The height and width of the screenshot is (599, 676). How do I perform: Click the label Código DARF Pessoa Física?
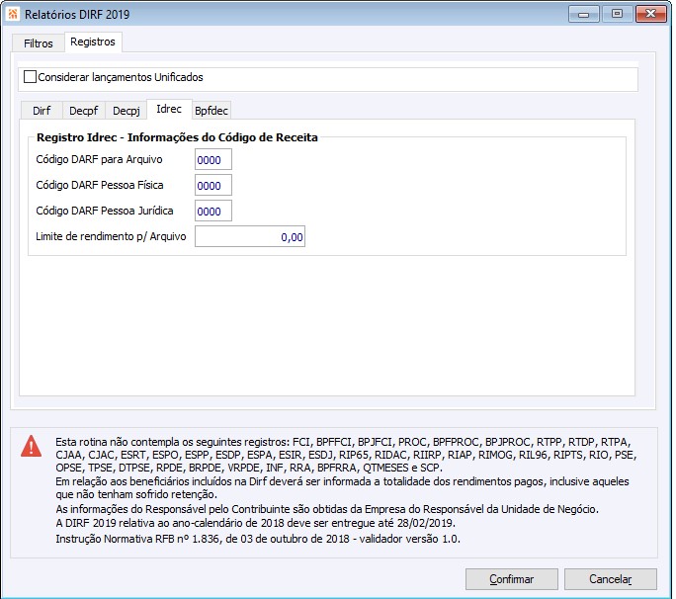(x=100, y=185)
